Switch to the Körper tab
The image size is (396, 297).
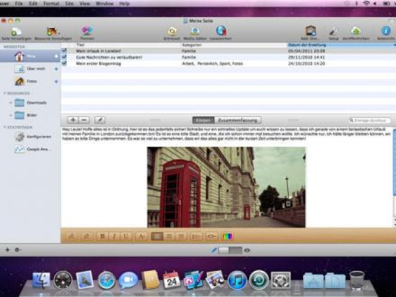click(203, 120)
